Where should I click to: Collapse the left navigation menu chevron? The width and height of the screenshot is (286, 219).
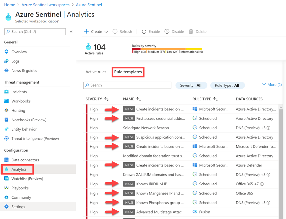(x=71, y=32)
